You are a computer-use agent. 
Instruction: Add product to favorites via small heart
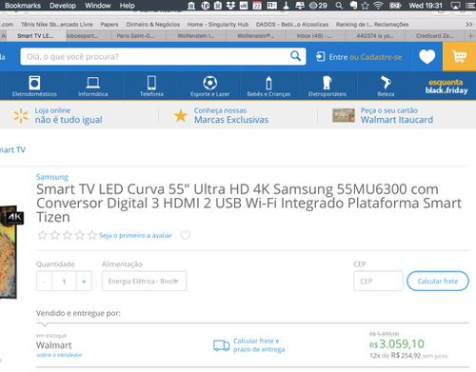185,235
